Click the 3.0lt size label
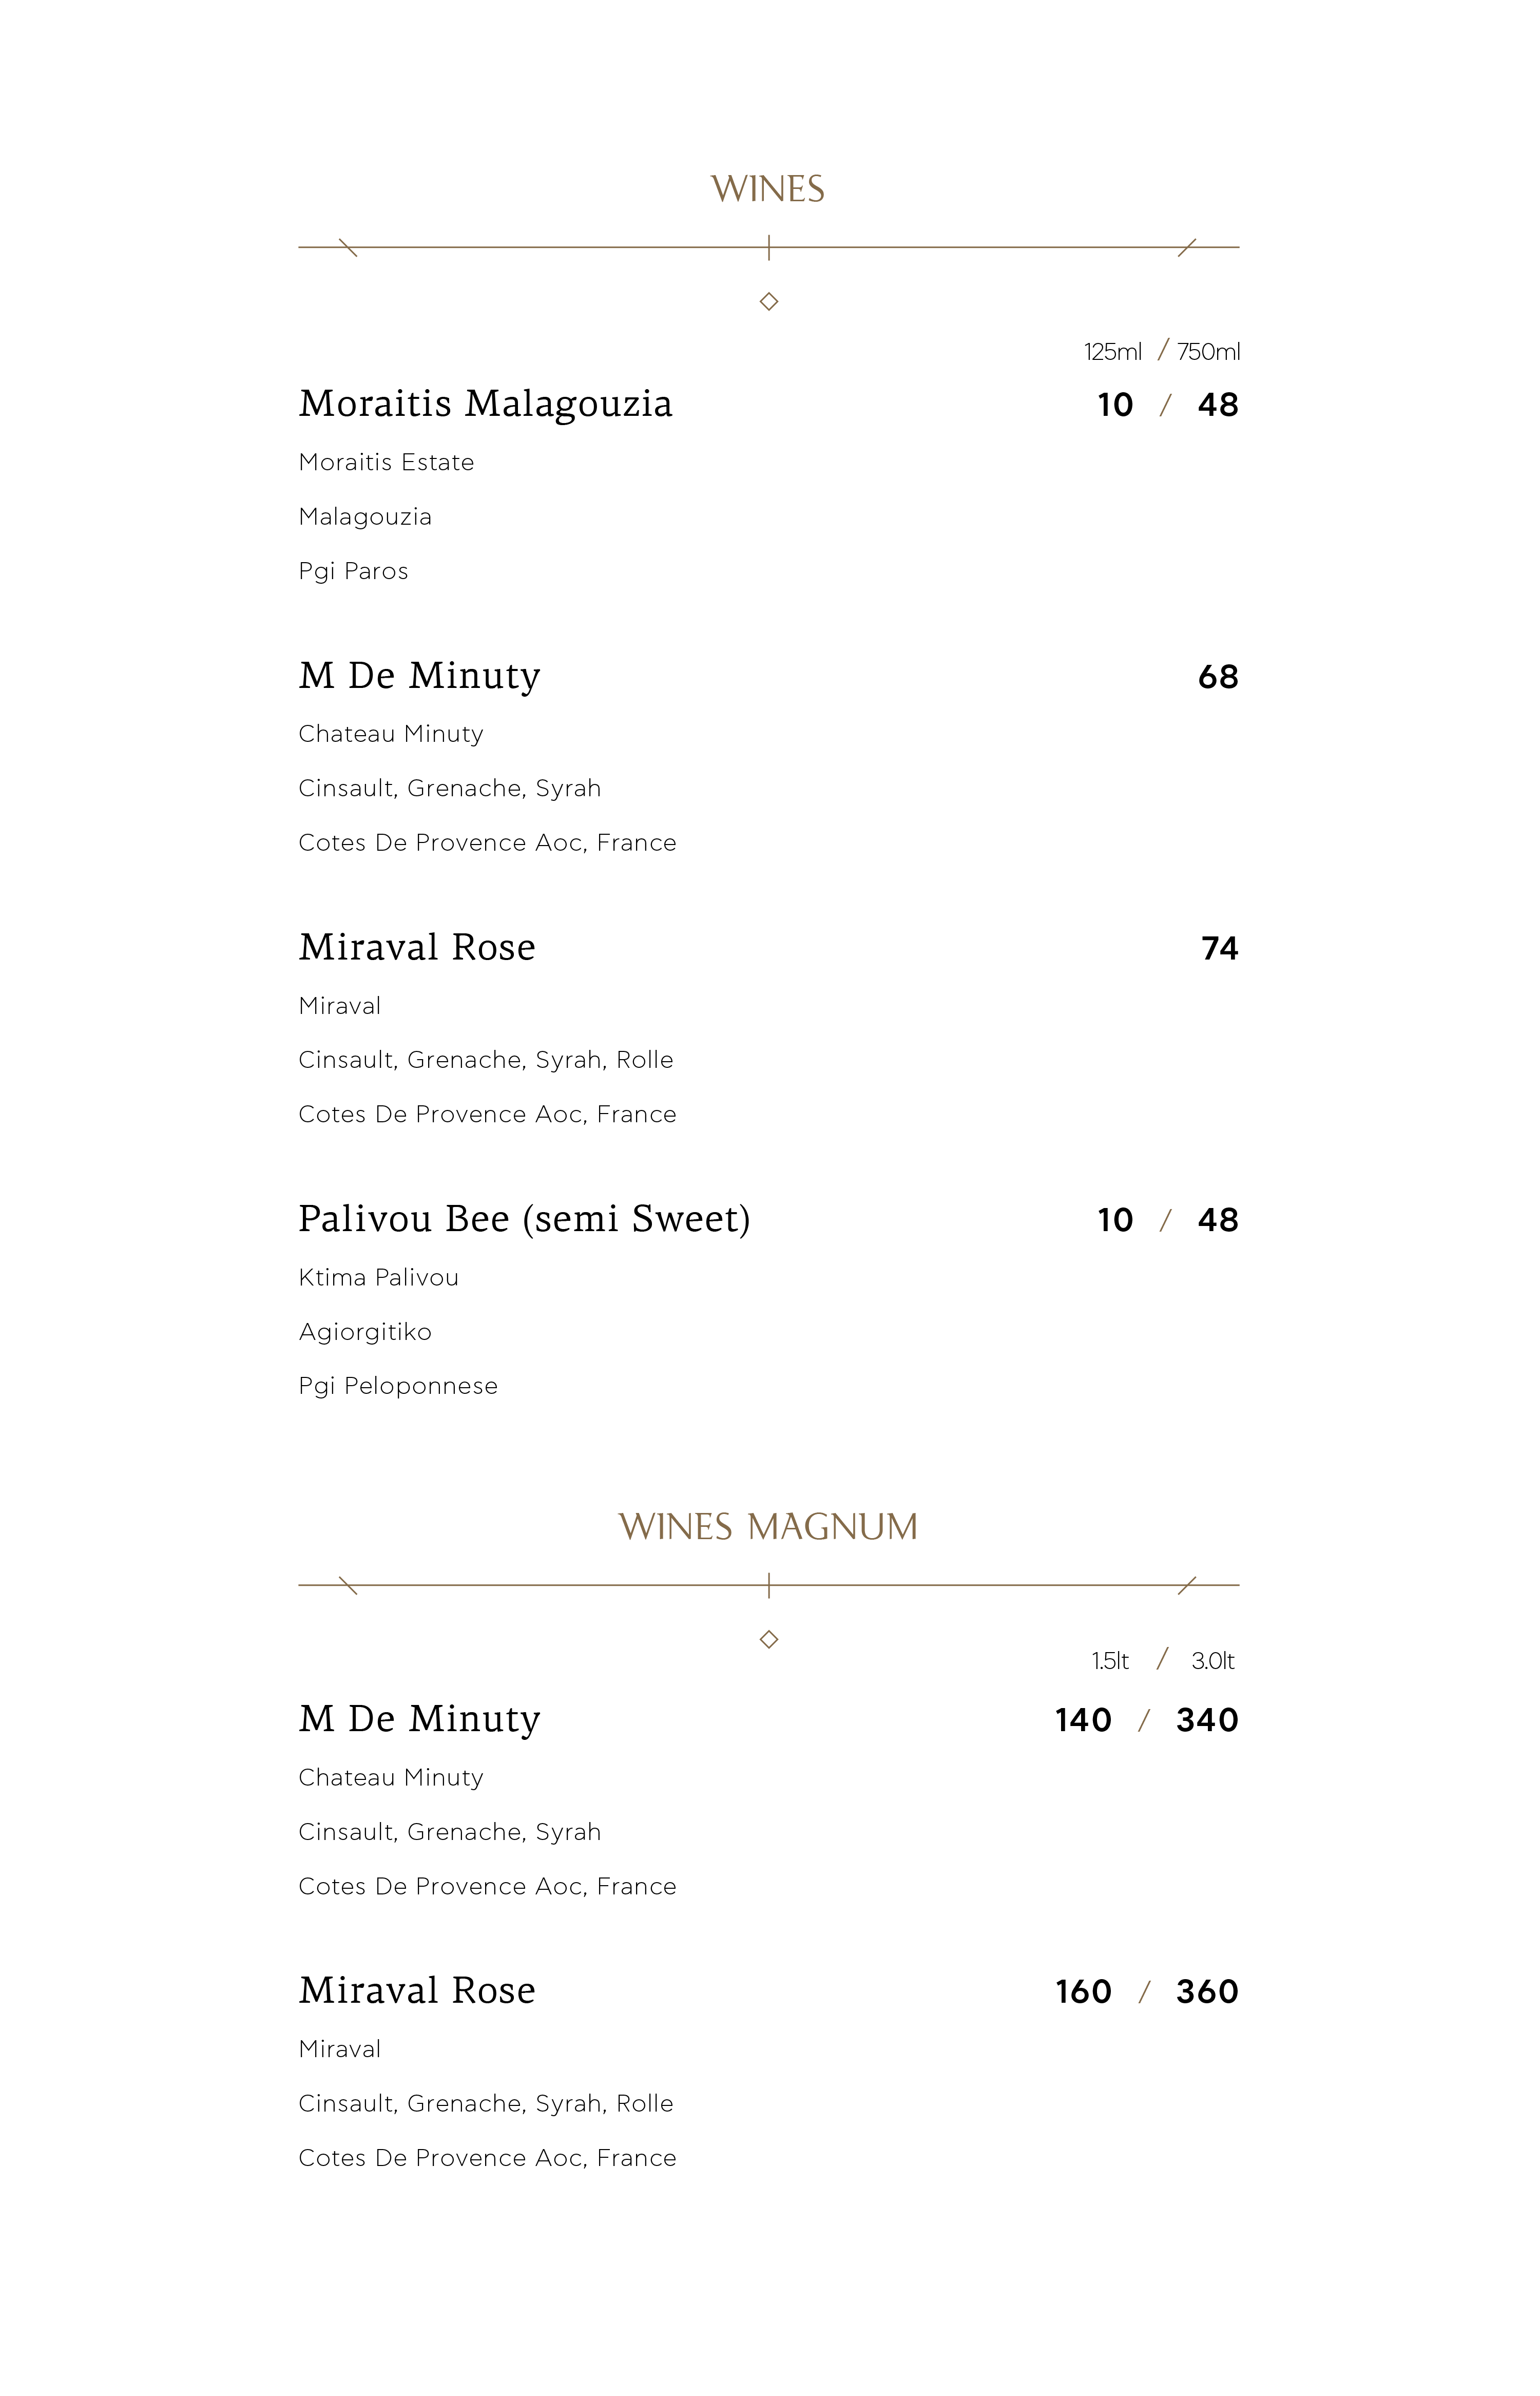The width and height of the screenshot is (1540, 2396). (1212, 1661)
